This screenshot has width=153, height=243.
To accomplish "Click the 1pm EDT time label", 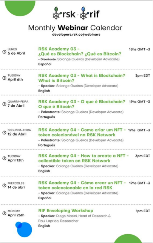I will point(143,211).
